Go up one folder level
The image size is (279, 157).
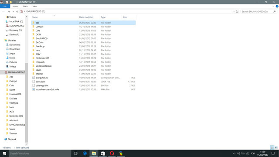tap(17, 11)
